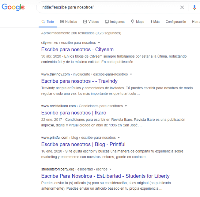Click the '30 abr. 2020' Citysem snippet
Screen dimensions: 200x197
tap(114, 59)
